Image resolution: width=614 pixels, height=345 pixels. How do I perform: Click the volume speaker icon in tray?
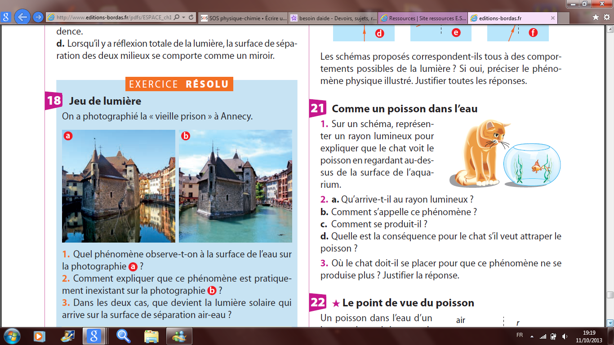565,336
